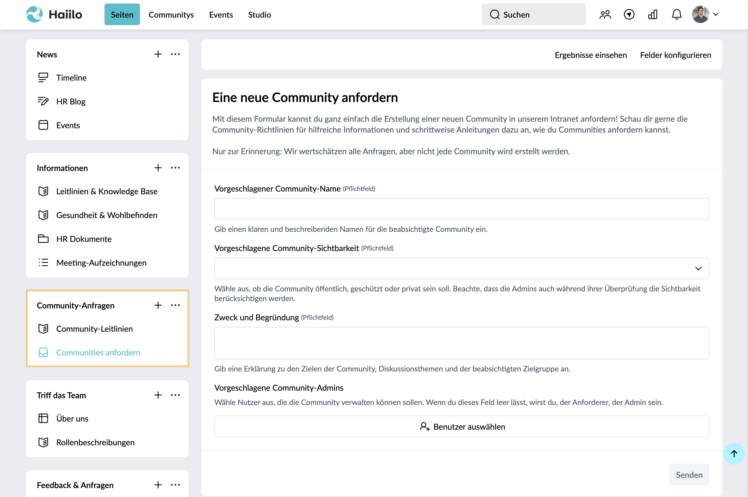Click Ergebnisse einsehen
The height and width of the screenshot is (497, 748).
591,55
